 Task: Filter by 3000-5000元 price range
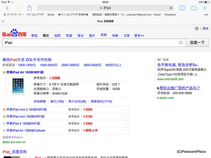[x=92, y=65]
